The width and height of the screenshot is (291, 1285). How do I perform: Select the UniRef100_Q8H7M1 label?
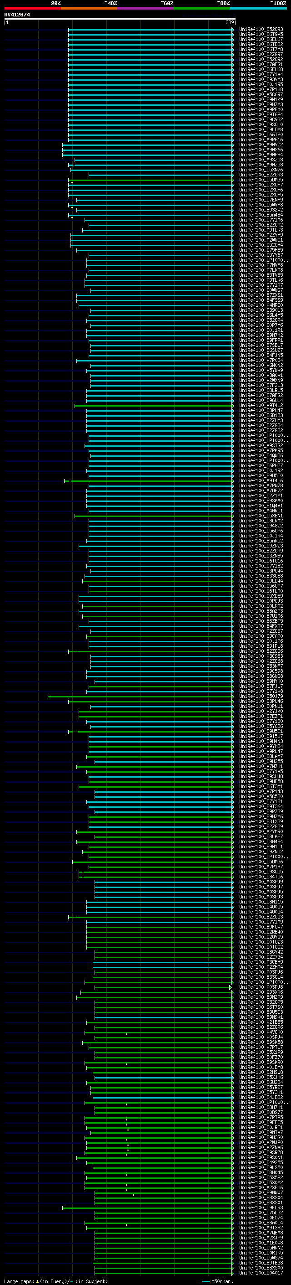tap(261, 1107)
